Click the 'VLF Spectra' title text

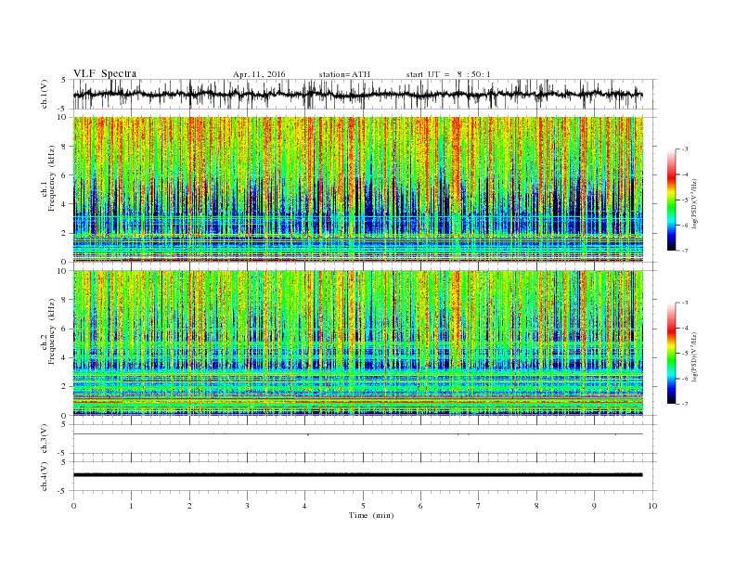tap(105, 73)
